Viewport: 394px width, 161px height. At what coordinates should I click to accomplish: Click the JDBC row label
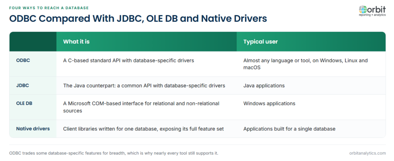(23, 86)
